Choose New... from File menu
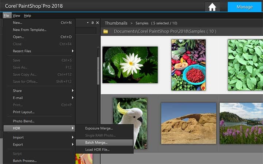Image resolution: width=263 pixels, height=164 pixels. pos(39,23)
